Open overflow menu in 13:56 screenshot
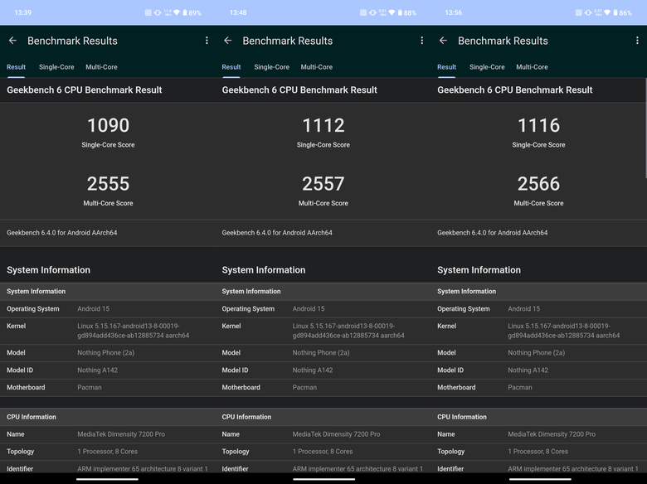The image size is (647, 484). tap(637, 41)
